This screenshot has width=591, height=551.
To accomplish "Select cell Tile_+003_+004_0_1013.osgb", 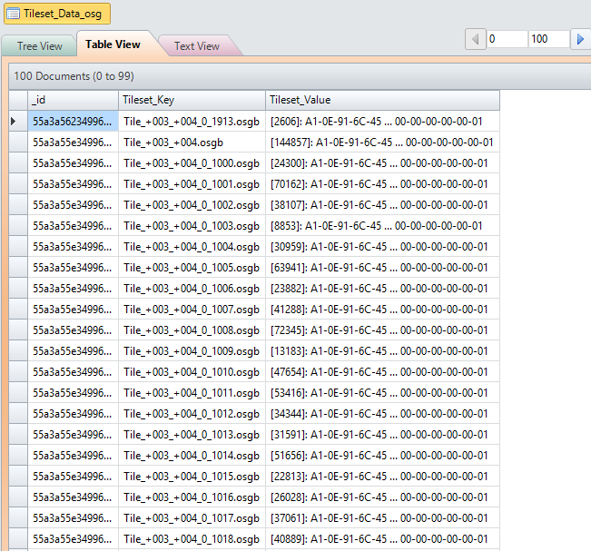I will [x=192, y=435].
